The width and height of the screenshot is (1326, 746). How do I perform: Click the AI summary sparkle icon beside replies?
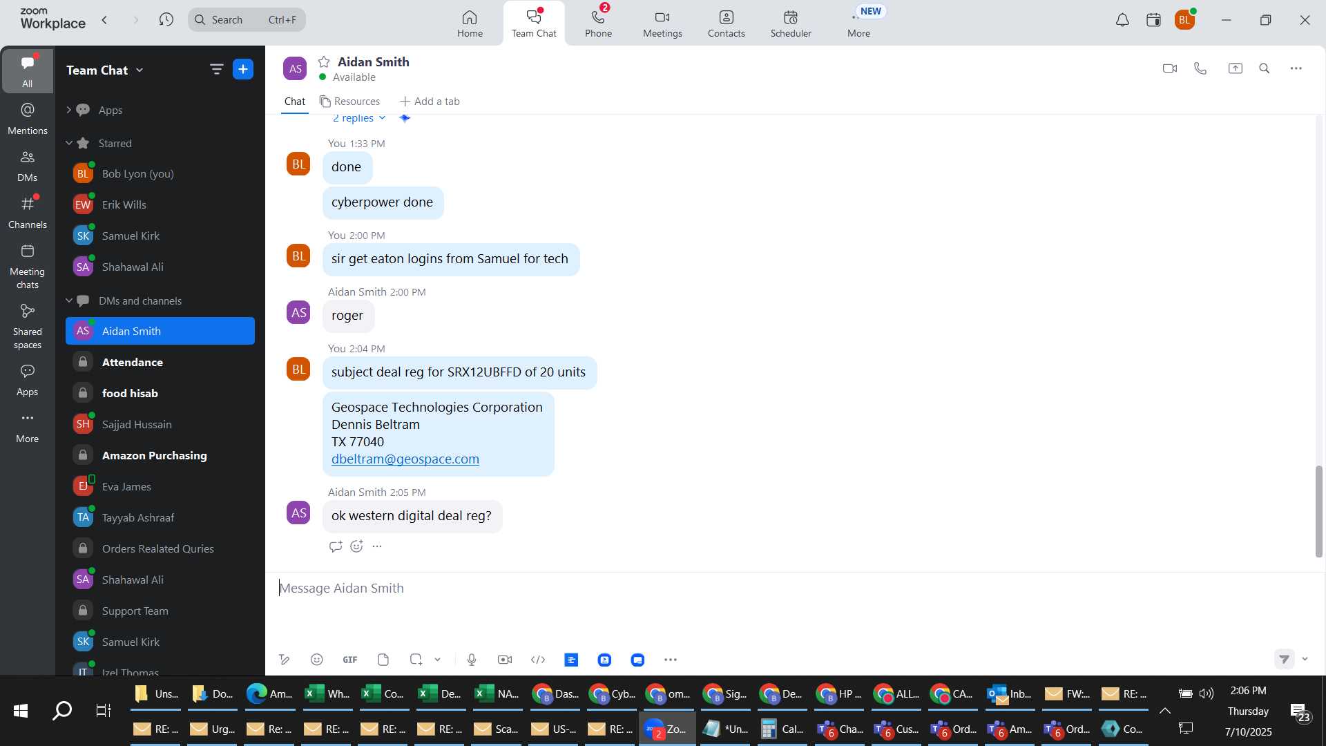(405, 118)
